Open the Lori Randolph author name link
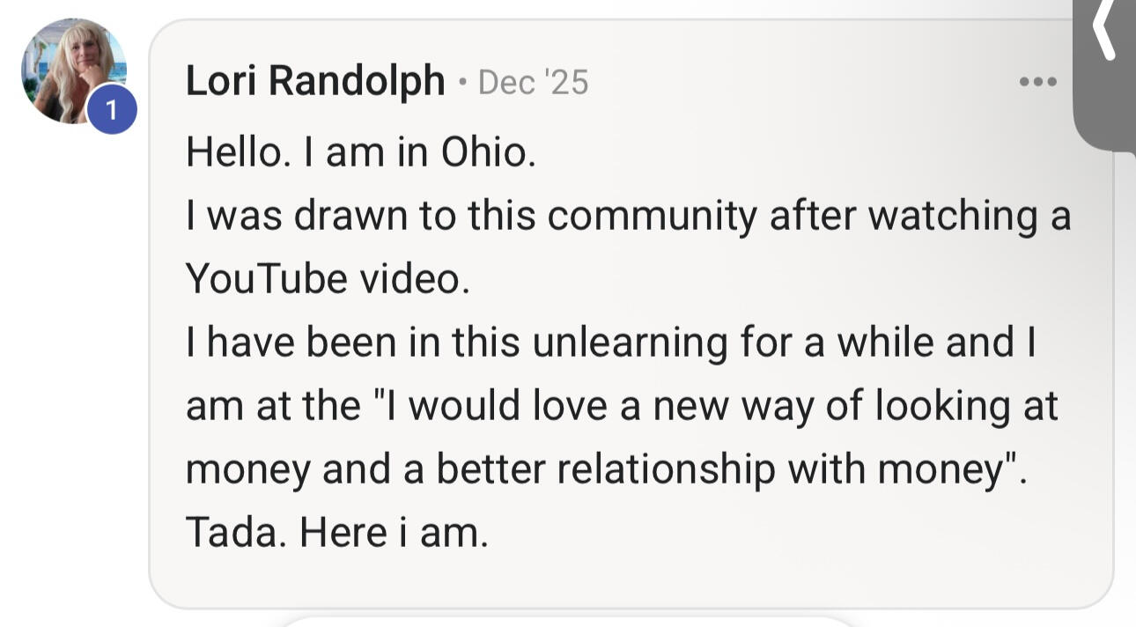 click(x=315, y=82)
